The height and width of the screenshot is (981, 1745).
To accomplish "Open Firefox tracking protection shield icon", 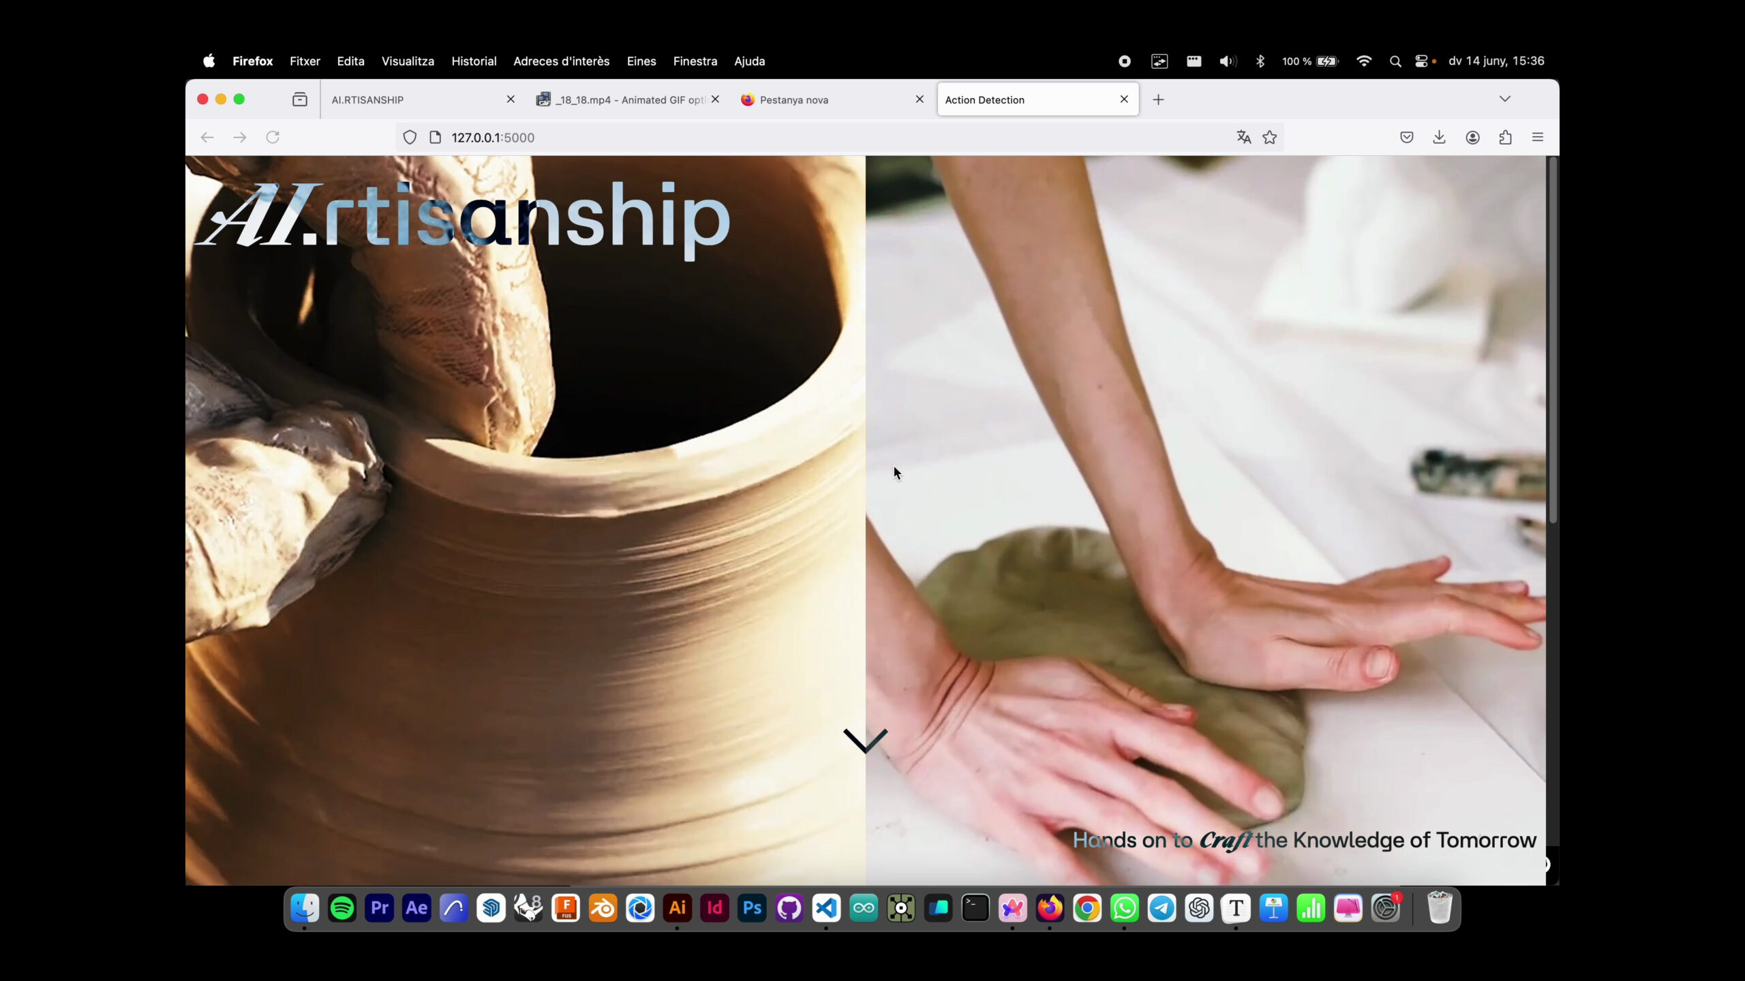I will click(x=410, y=138).
